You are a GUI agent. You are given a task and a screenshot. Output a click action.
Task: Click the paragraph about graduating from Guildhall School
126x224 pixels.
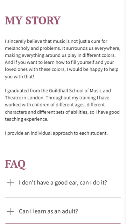(x=62, y=105)
